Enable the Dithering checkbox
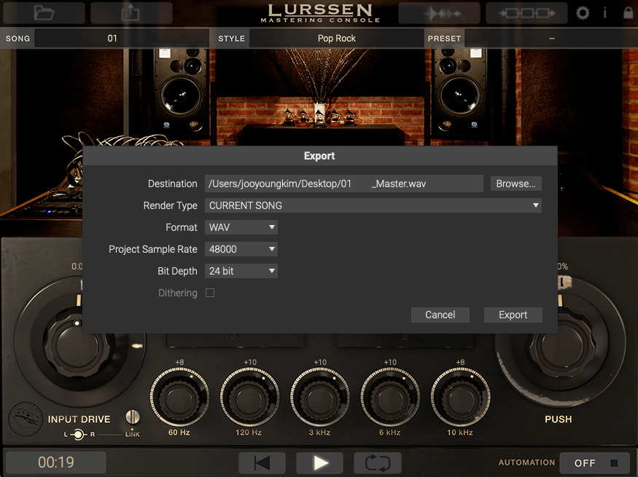 [x=210, y=293]
